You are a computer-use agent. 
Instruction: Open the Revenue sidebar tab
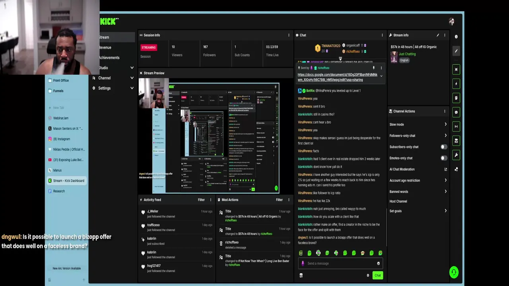[117, 47]
